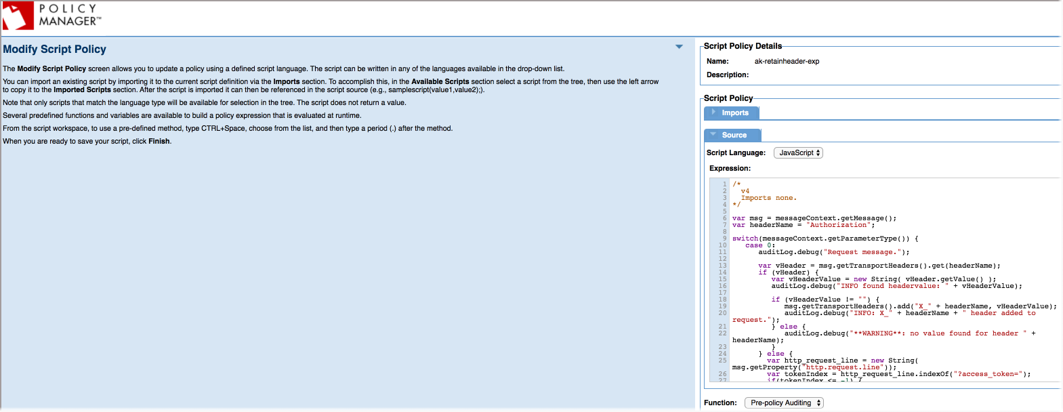Click the JavaScript dropdown stepper arrows
The image size is (1063, 412).
coord(818,153)
